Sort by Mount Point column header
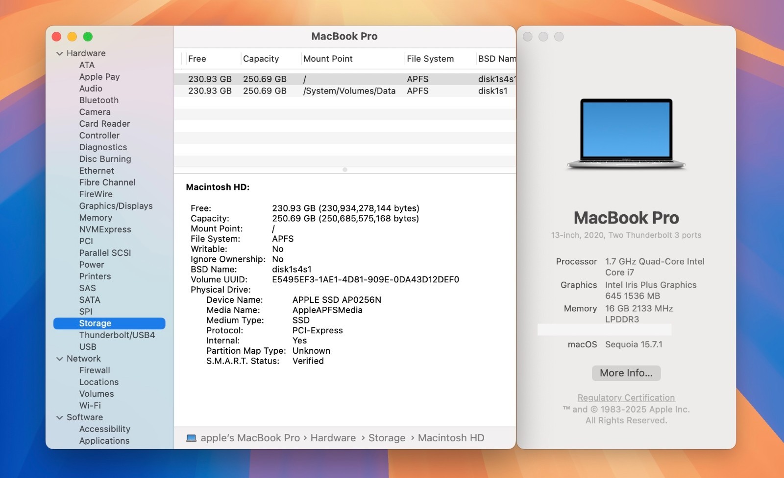This screenshot has width=784, height=478. click(328, 59)
